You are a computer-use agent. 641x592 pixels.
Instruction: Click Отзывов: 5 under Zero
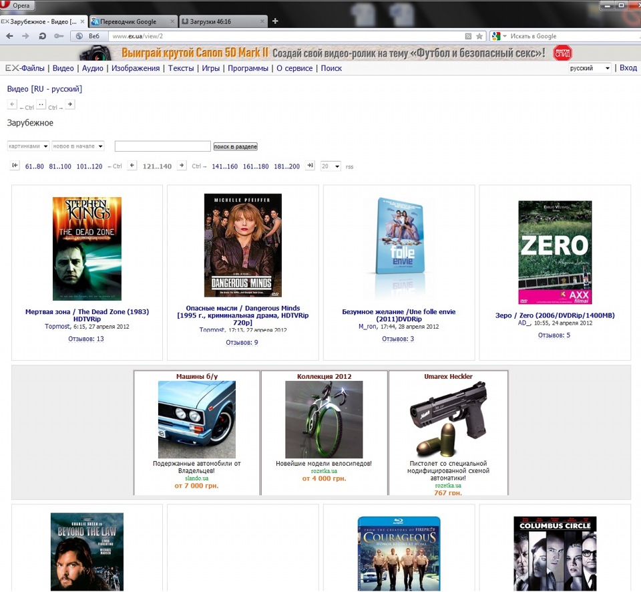pos(554,335)
